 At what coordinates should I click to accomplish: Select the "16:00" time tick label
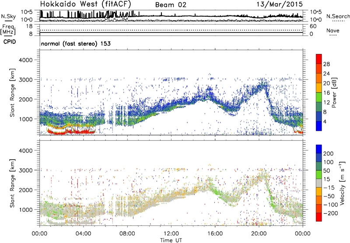[x=215, y=234]
